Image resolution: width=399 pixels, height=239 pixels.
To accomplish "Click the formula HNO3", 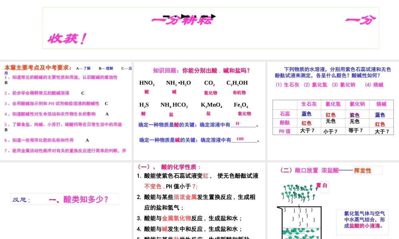I will pyautogui.click(x=147, y=83).
